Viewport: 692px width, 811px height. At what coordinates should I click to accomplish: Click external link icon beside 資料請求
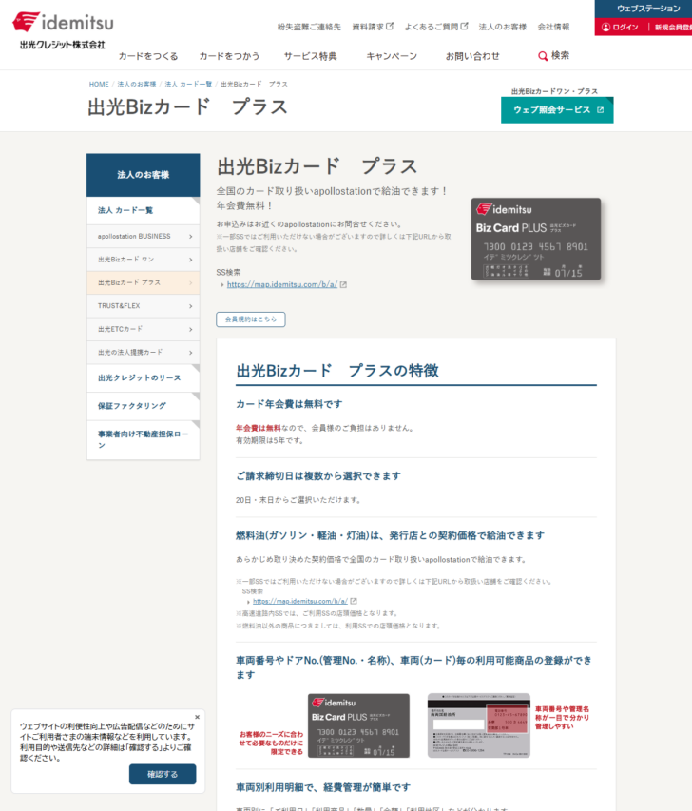pyautogui.click(x=390, y=26)
